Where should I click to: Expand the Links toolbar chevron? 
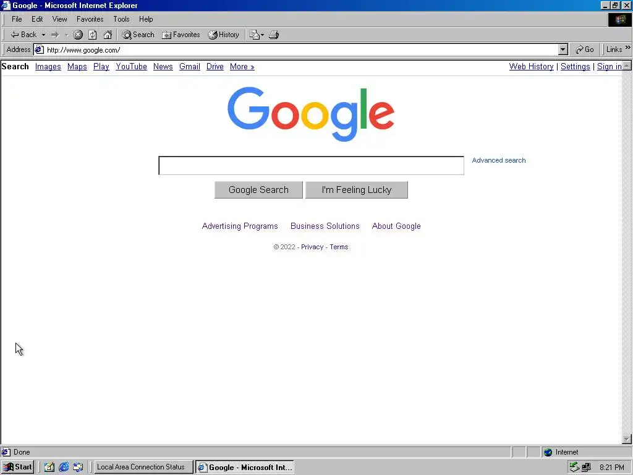[628, 48]
